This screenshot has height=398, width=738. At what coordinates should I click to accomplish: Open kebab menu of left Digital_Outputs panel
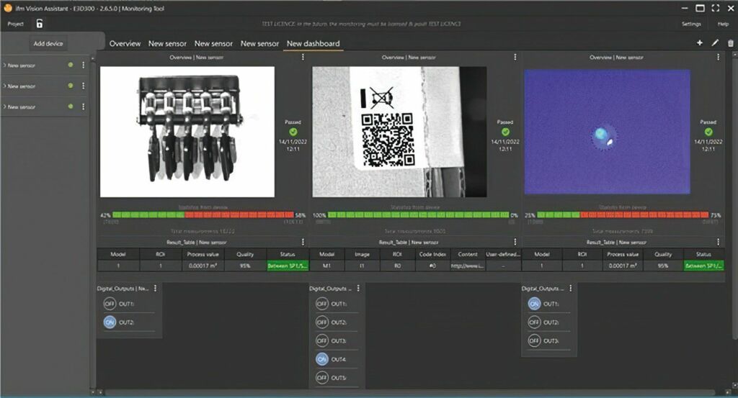(156, 288)
